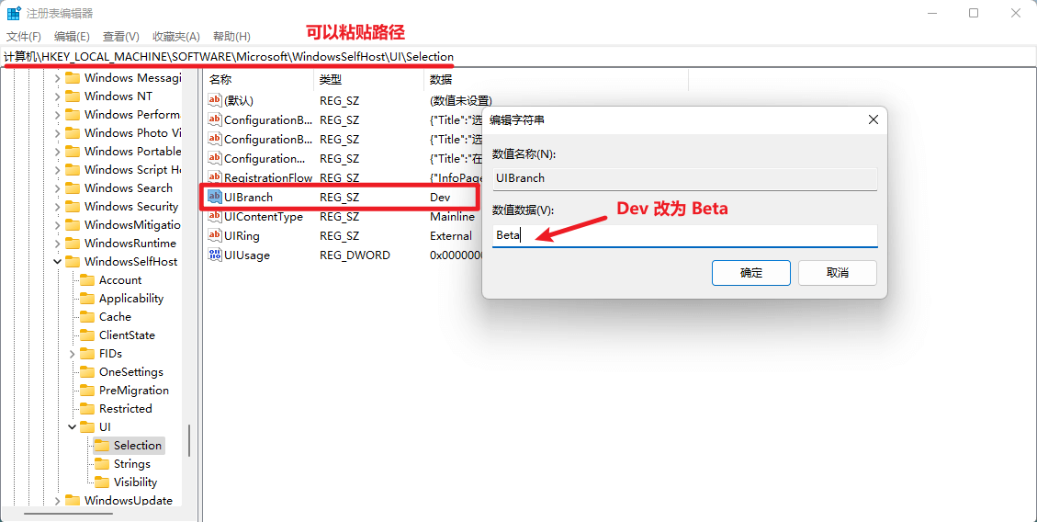Expand the FIDs tree node

click(73, 354)
